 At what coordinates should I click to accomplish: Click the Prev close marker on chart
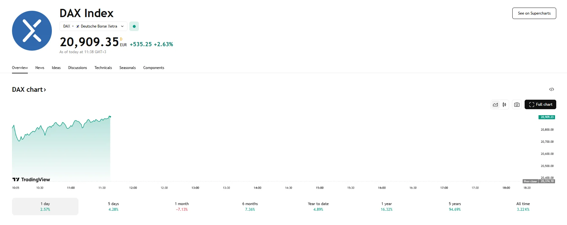(x=530, y=181)
